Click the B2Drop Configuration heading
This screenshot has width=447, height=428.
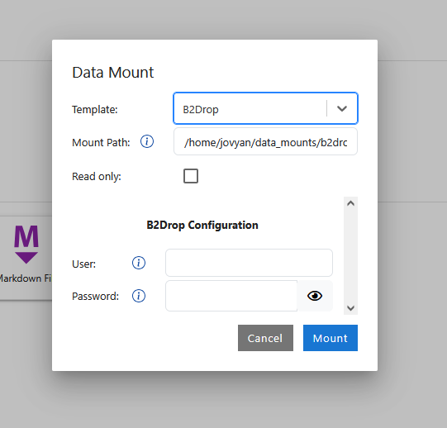(202, 226)
